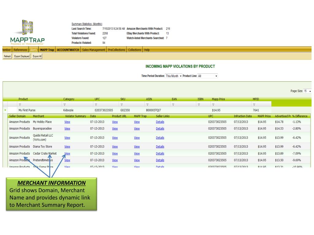Image resolution: width=314 pixels, height=235 pixels.
Task: Open Details for Buyersparadise
Action: pyautogui.click(x=160, y=129)
